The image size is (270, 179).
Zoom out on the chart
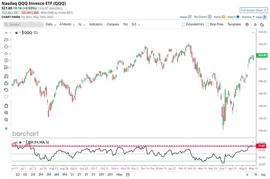click(x=6, y=119)
